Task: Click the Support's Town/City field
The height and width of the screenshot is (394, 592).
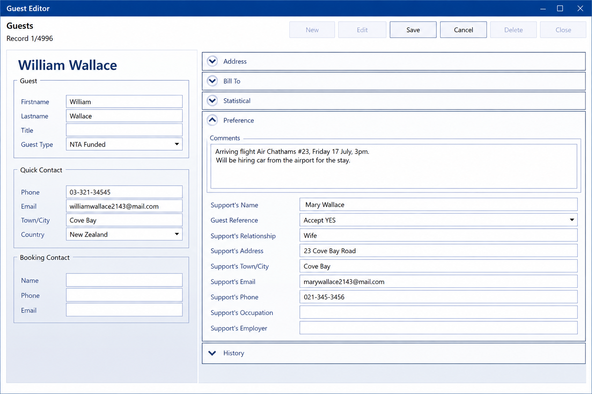Action: pos(439,266)
